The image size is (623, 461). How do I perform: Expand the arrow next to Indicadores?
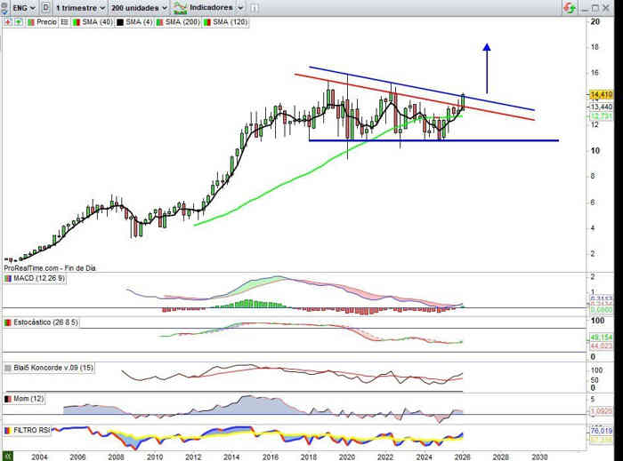242,7
